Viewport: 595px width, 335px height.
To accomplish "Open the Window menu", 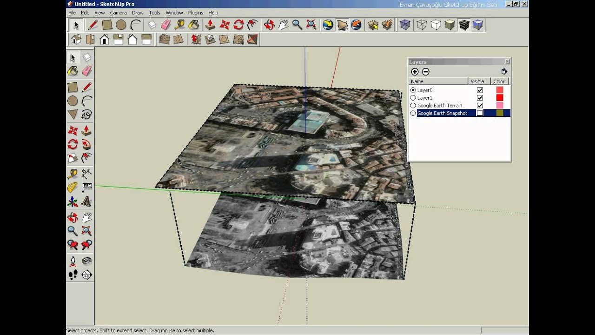I will (x=174, y=13).
